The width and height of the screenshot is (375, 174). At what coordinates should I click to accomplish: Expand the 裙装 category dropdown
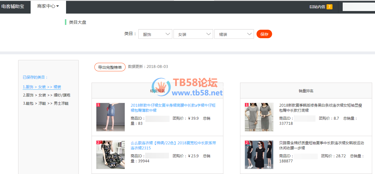pos(234,34)
